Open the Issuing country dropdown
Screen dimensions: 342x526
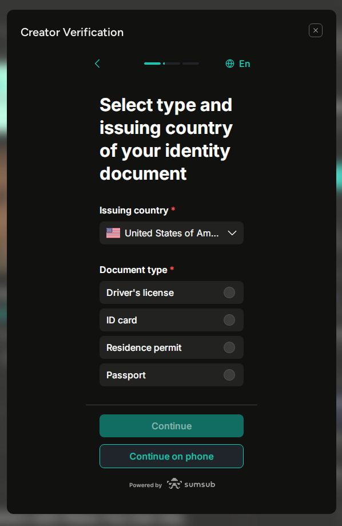pos(172,233)
